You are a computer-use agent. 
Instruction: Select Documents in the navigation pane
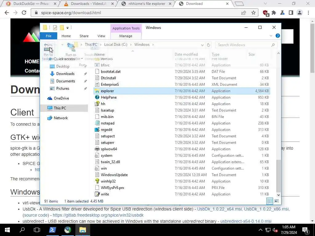[66, 81]
